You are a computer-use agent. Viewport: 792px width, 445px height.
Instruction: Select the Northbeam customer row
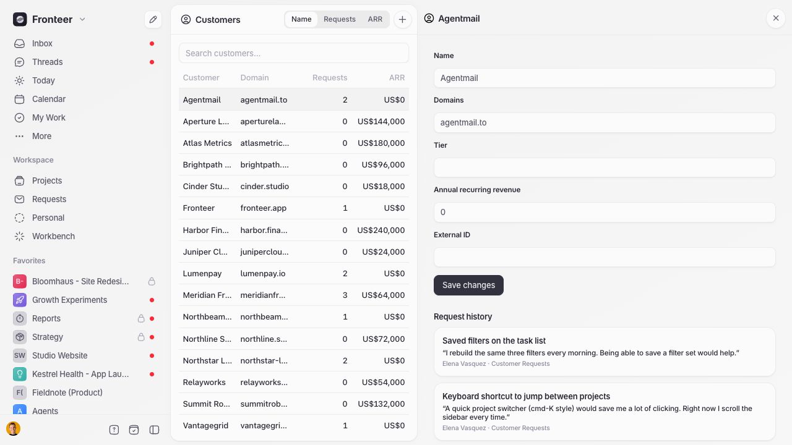(294, 316)
